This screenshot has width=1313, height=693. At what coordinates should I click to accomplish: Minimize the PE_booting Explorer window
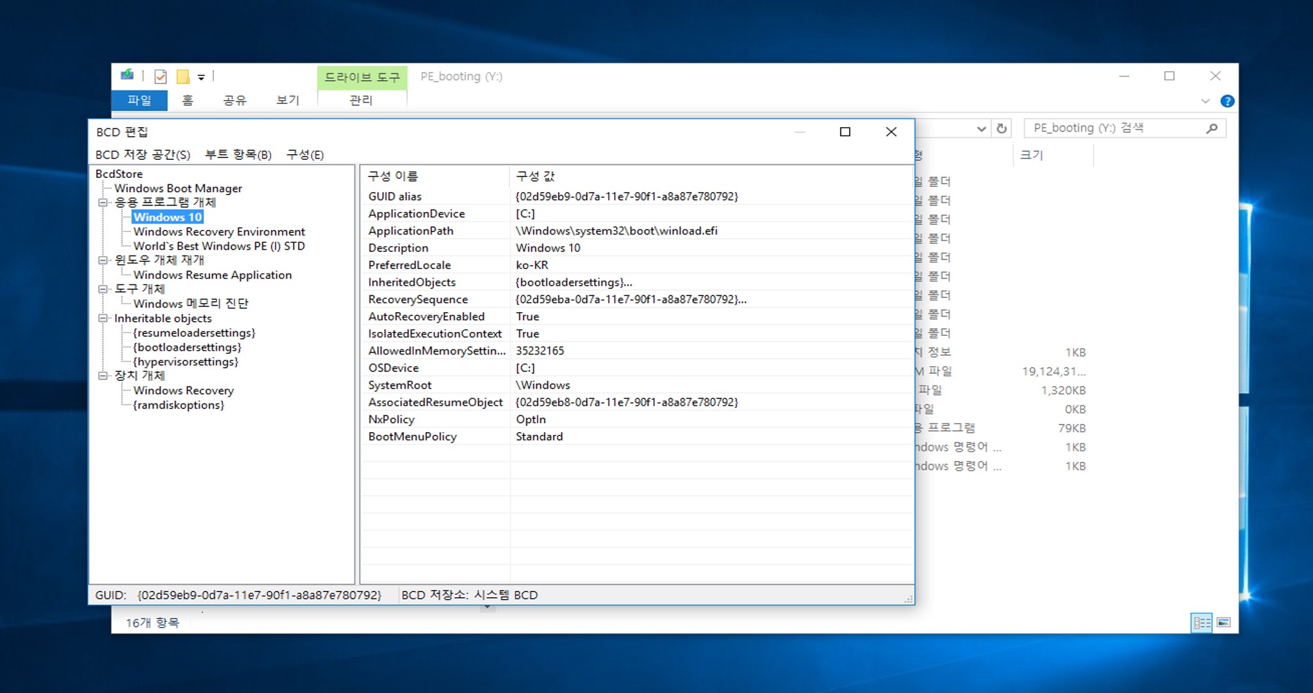coord(1124,76)
